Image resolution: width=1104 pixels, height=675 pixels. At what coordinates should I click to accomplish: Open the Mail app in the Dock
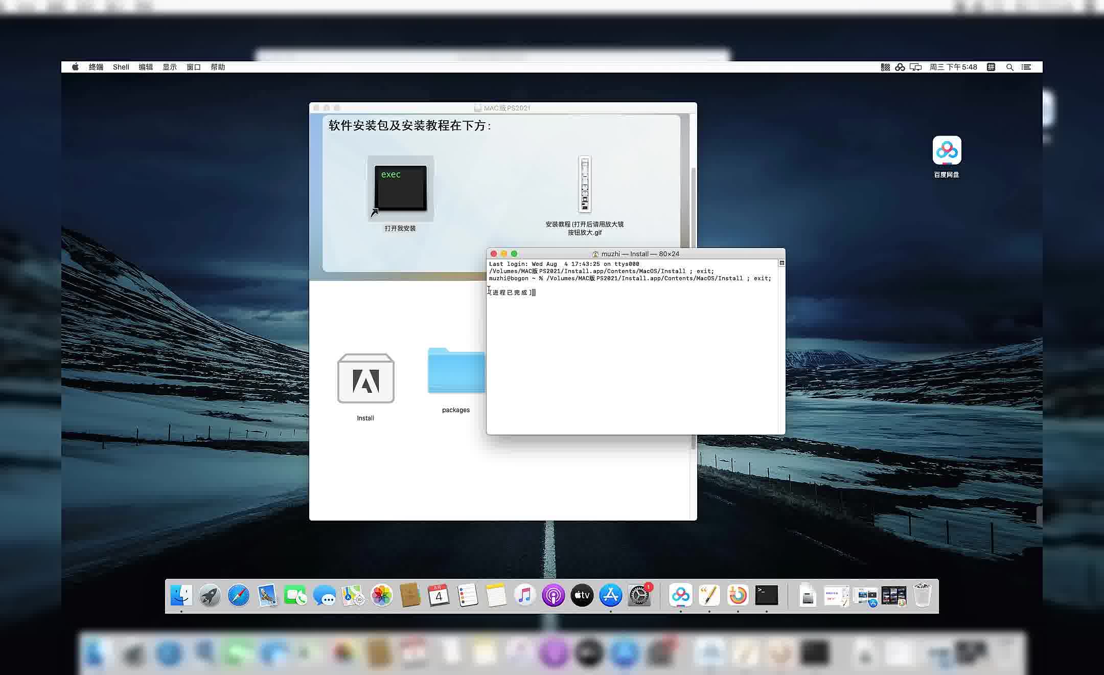point(267,595)
